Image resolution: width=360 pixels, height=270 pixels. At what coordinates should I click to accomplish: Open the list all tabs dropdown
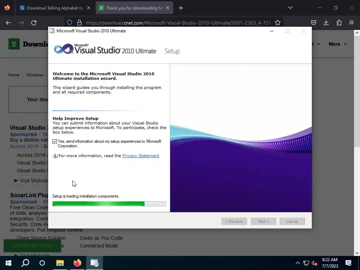[290, 8]
